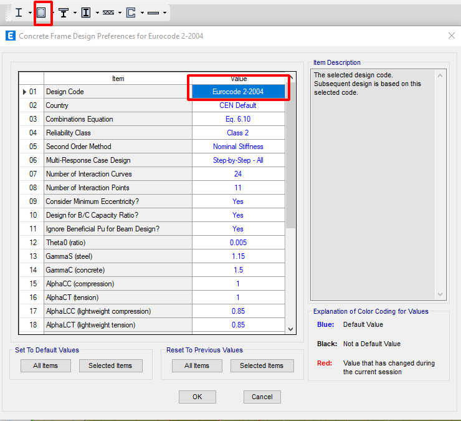Open dropdown arrow next to Steel Frame Design icon
The image size is (461, 421).
pos(30,12)
